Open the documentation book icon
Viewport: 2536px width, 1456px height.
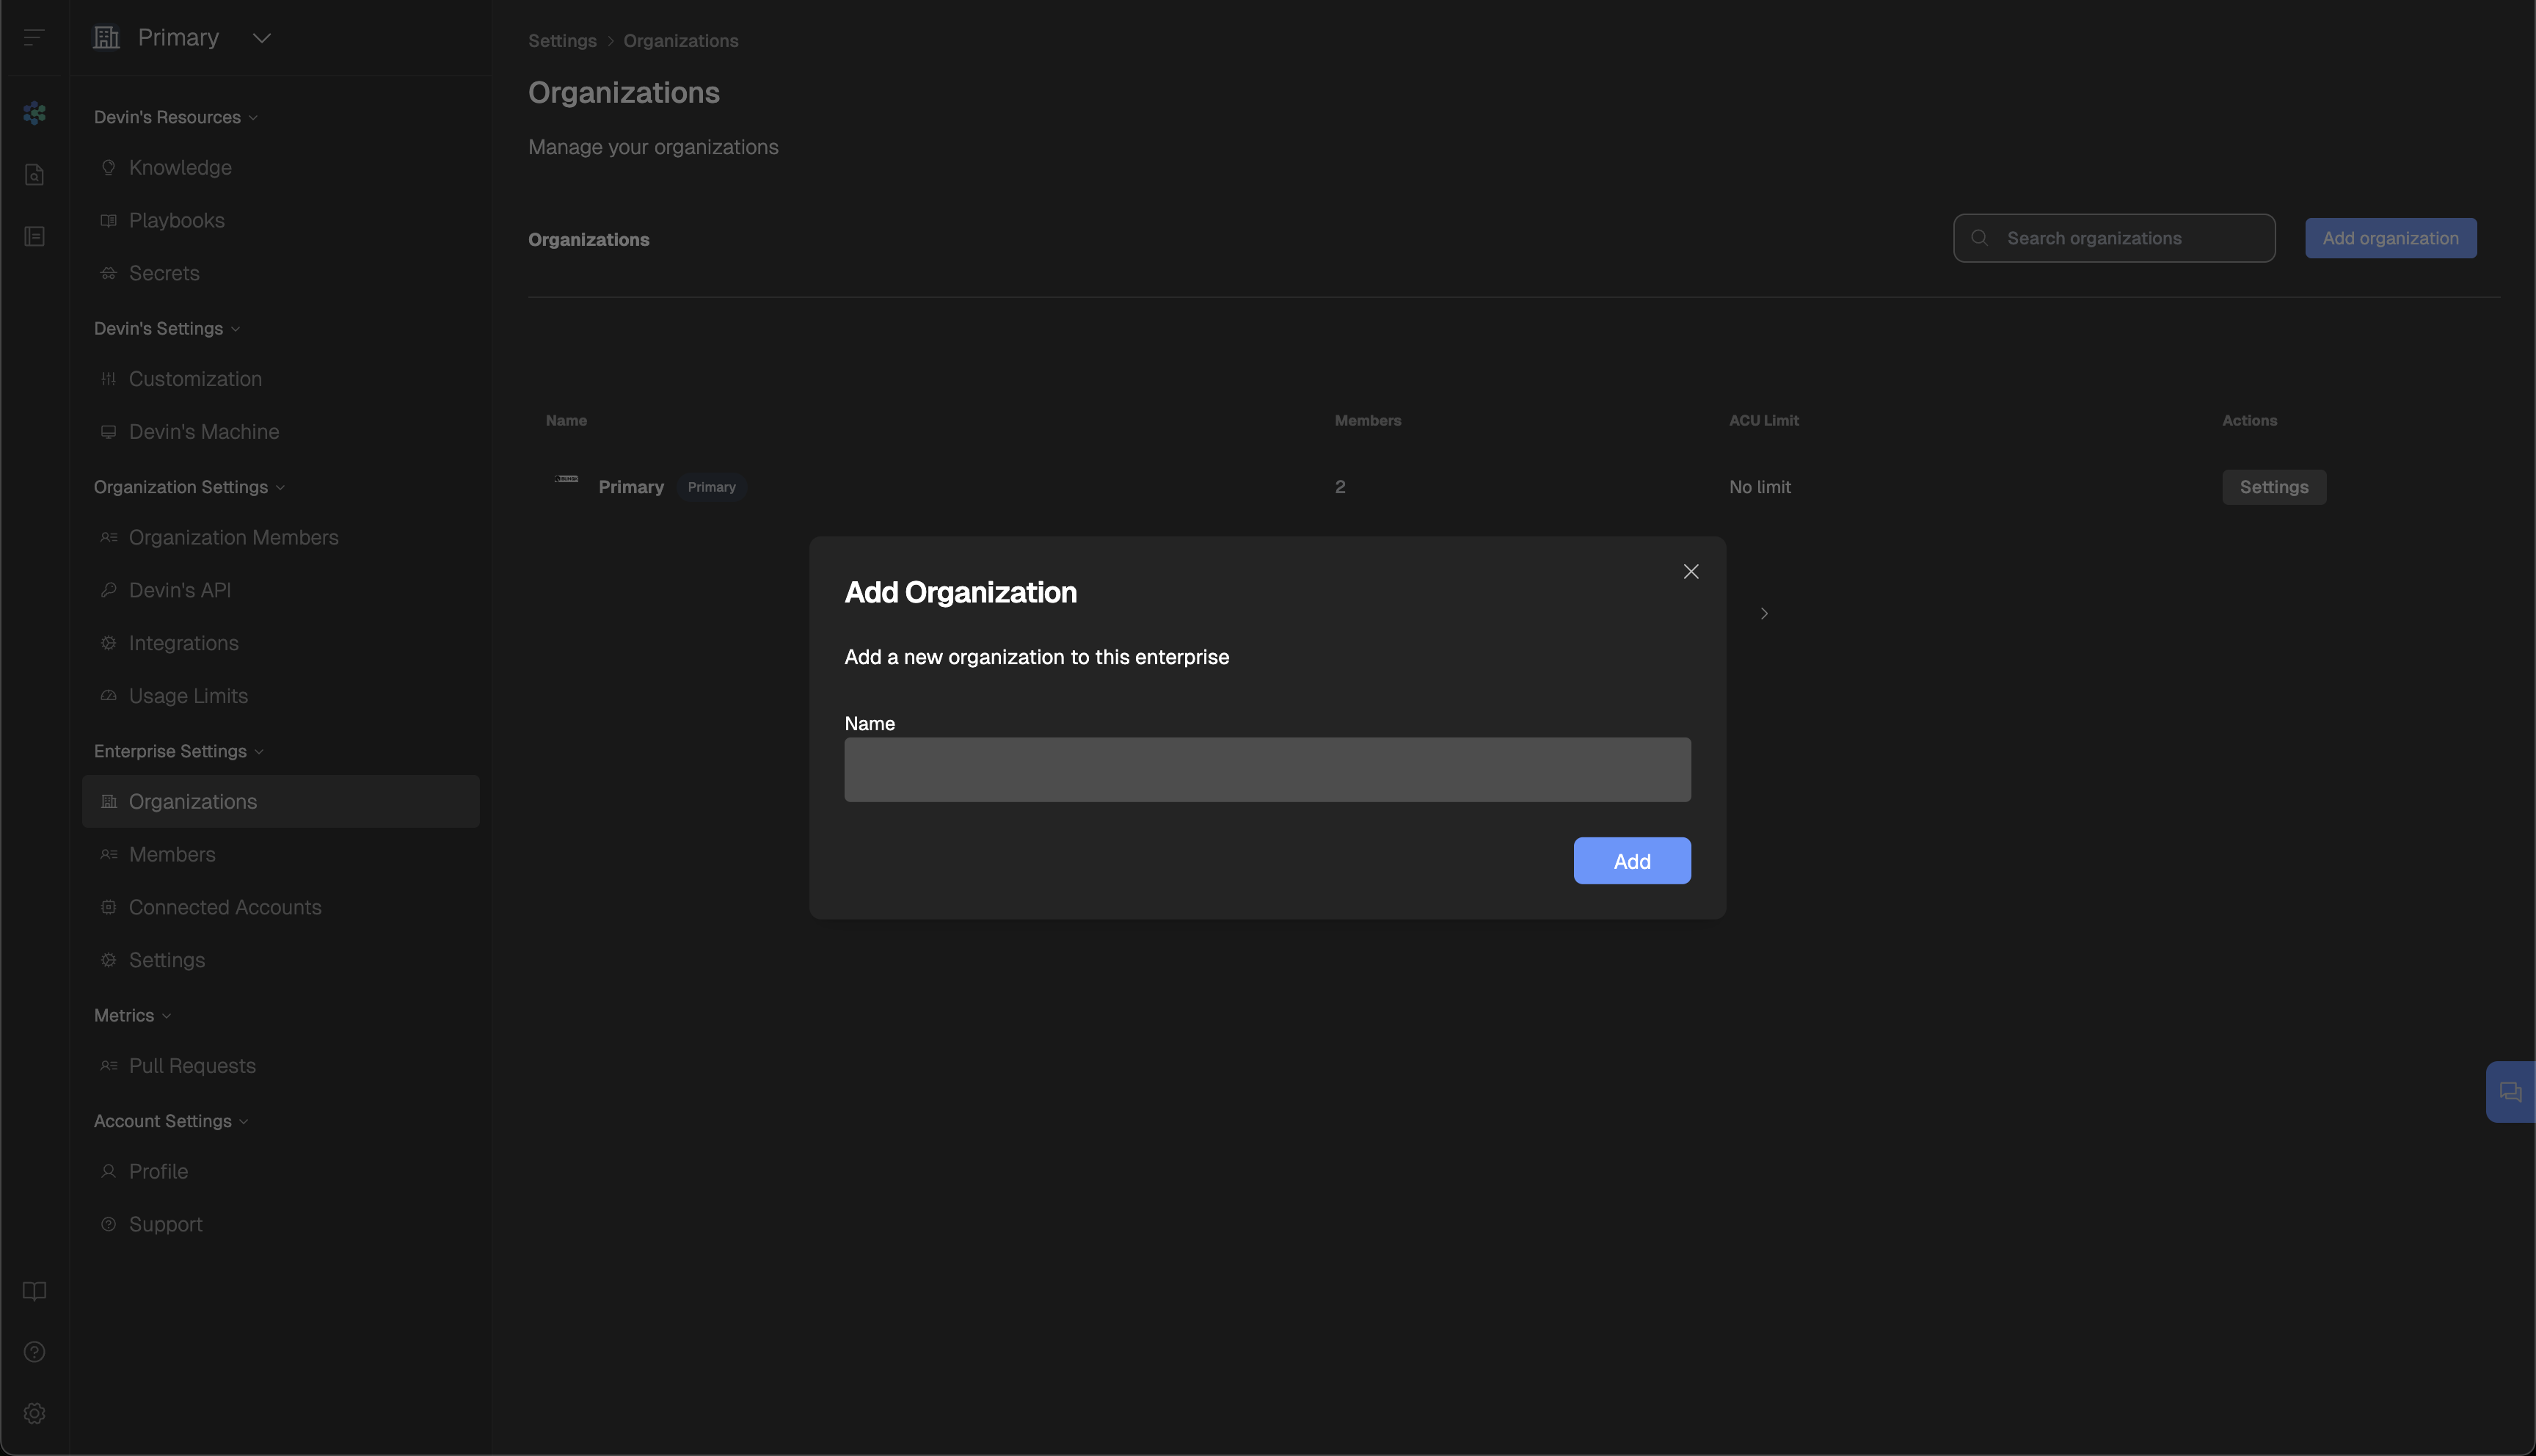coord(34,1291)
